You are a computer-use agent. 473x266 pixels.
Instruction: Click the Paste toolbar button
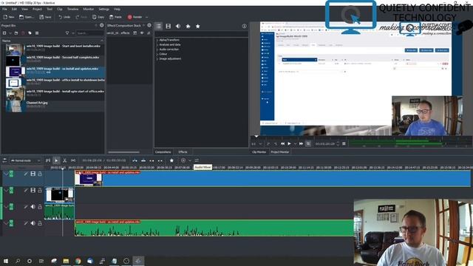[115, 17]
